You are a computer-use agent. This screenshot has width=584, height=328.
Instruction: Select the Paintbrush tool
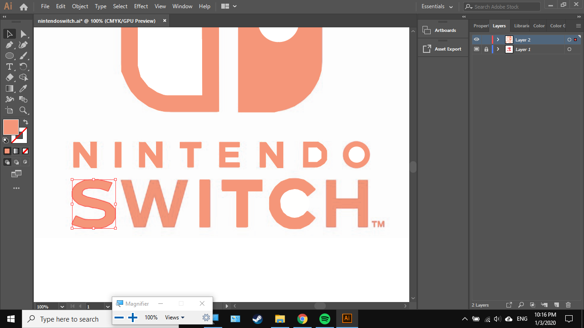tap(24, 56)
